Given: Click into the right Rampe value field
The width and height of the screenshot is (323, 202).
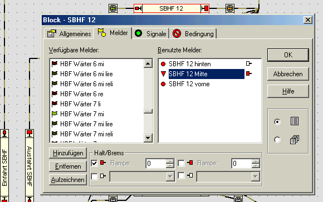Looking at the screenshot, I should click(x=242, y=164).
